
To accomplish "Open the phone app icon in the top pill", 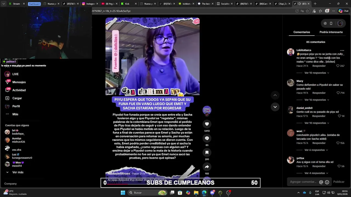I will (331, 24).
